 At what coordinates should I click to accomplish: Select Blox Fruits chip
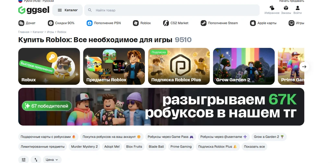click(134, 147)
